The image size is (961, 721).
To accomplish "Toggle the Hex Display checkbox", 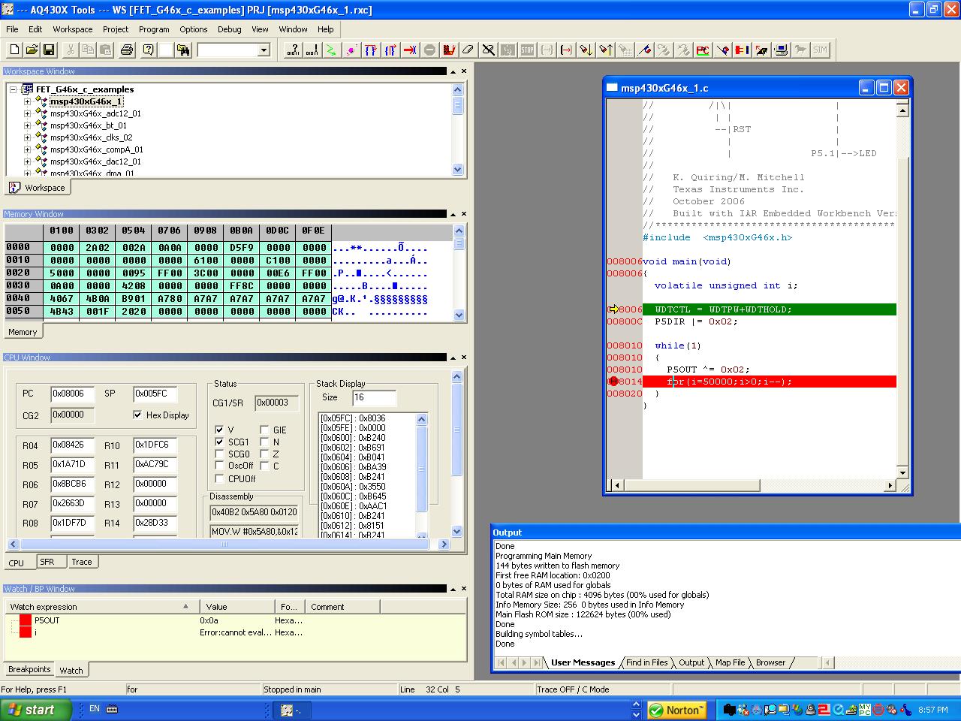I will [x=137, y=415].
